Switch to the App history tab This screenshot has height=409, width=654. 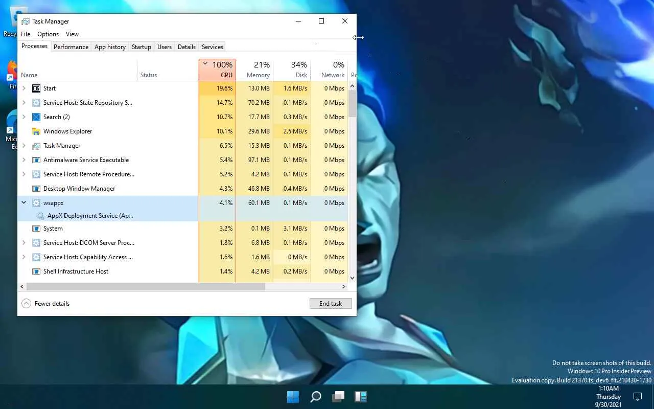coord(110,47)
